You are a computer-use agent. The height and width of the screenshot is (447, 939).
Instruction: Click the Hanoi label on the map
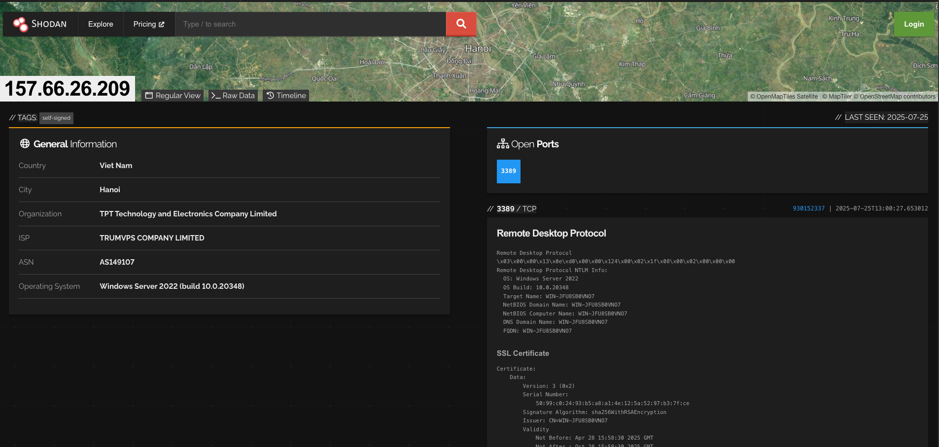point(478,49)
